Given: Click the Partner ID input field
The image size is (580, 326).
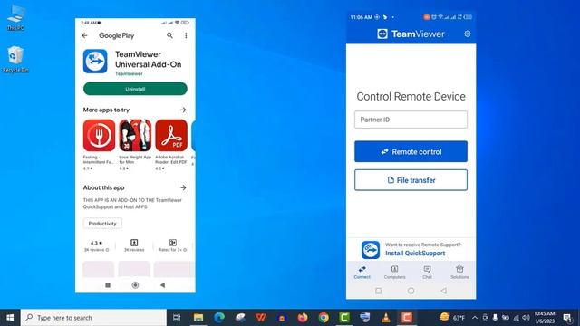Looking at the screenshot, I should click(x=411, y=120).
